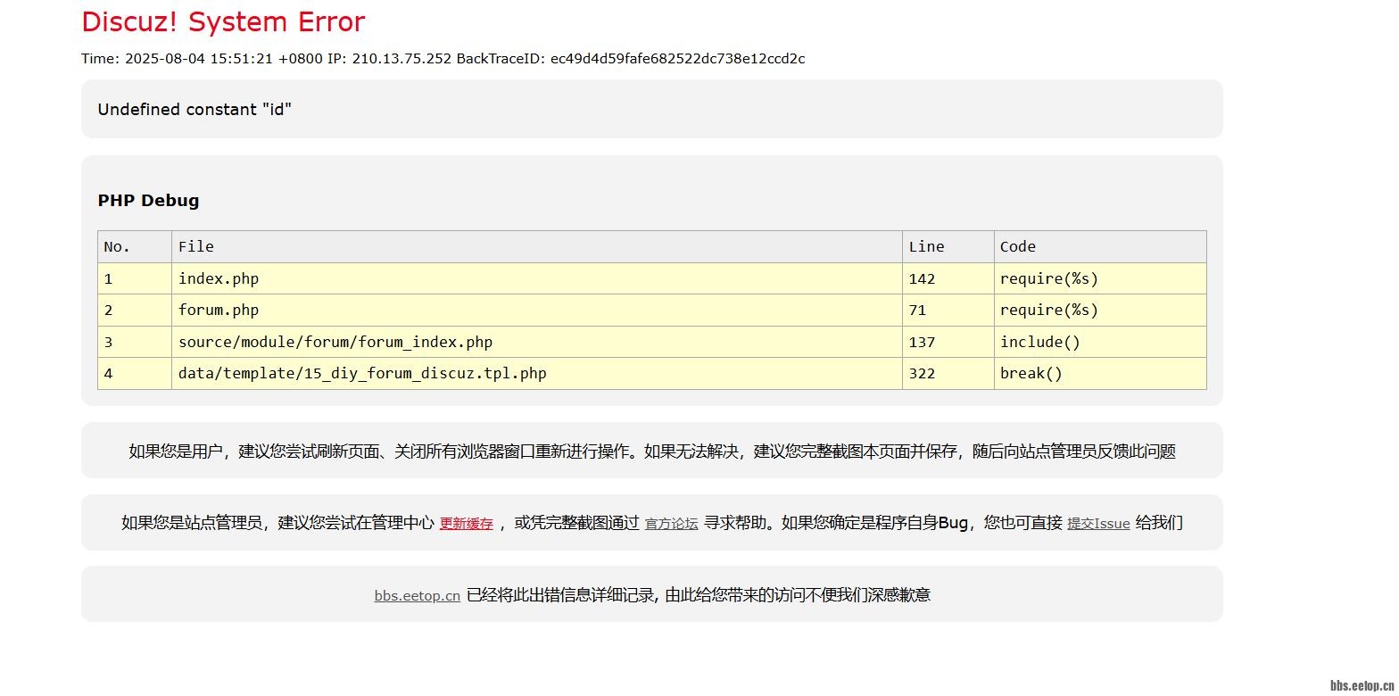Image resolution: width=1399 pixels, height=696 pixels.
Task: Click line number 322 cell
Action: (948, 374)
